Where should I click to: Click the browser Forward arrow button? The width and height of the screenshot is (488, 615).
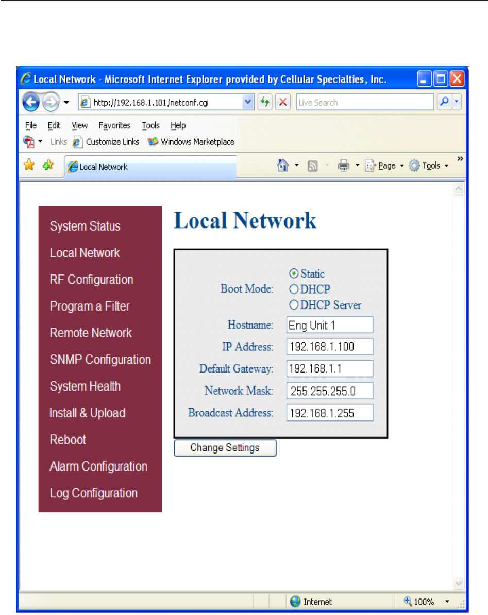click(51, 102)
